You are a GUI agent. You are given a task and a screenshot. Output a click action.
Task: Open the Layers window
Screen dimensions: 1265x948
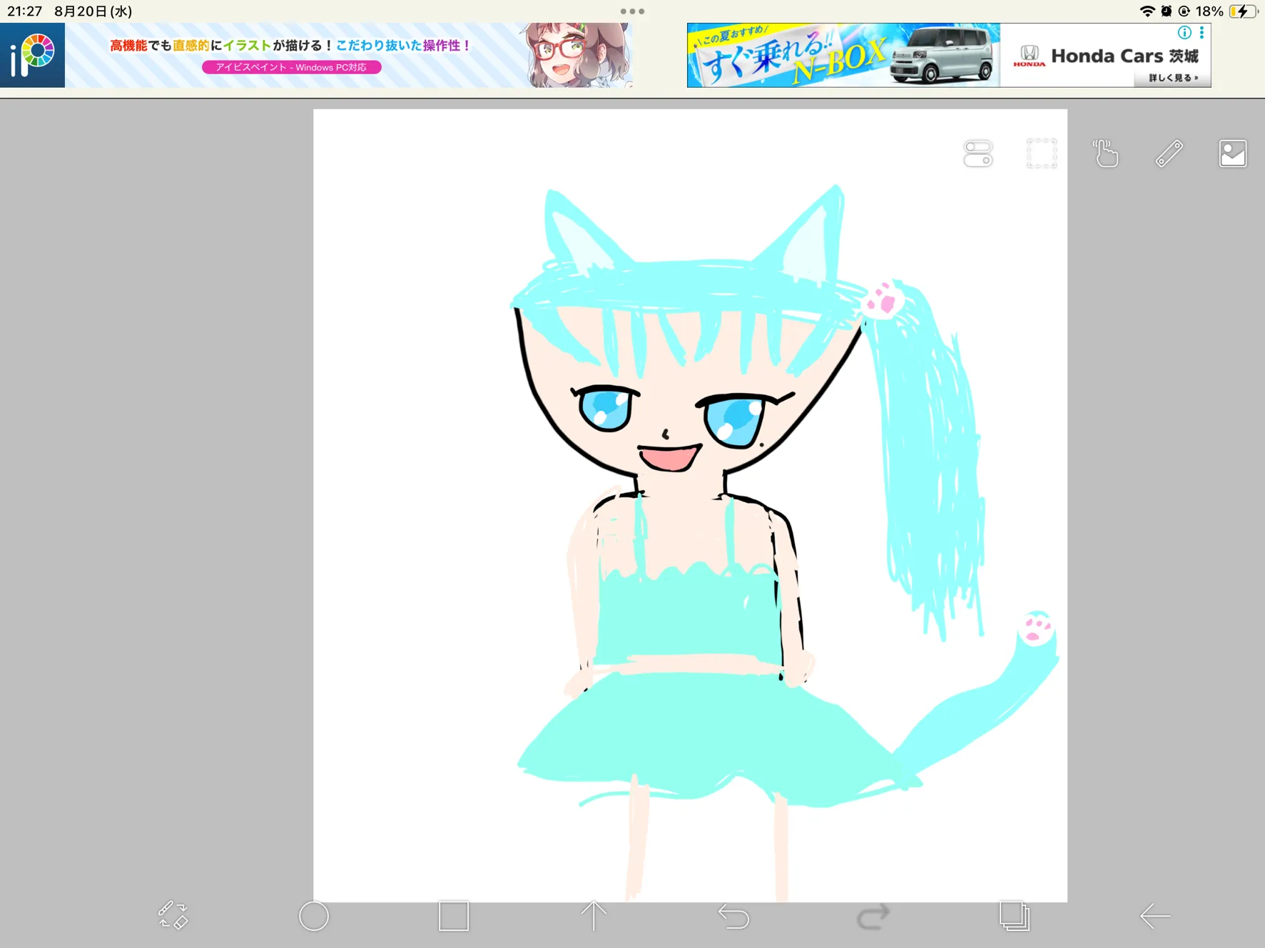pos(1014,916)
